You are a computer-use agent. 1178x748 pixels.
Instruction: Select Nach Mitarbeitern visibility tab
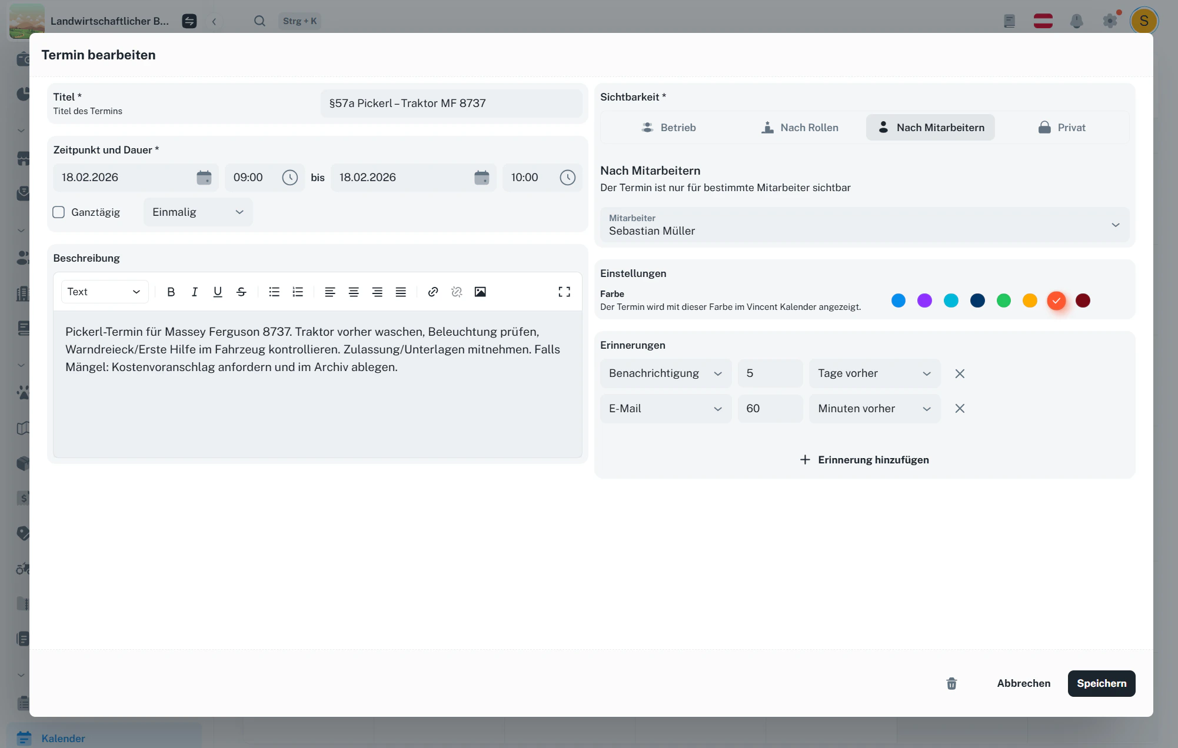pos(930,128)
